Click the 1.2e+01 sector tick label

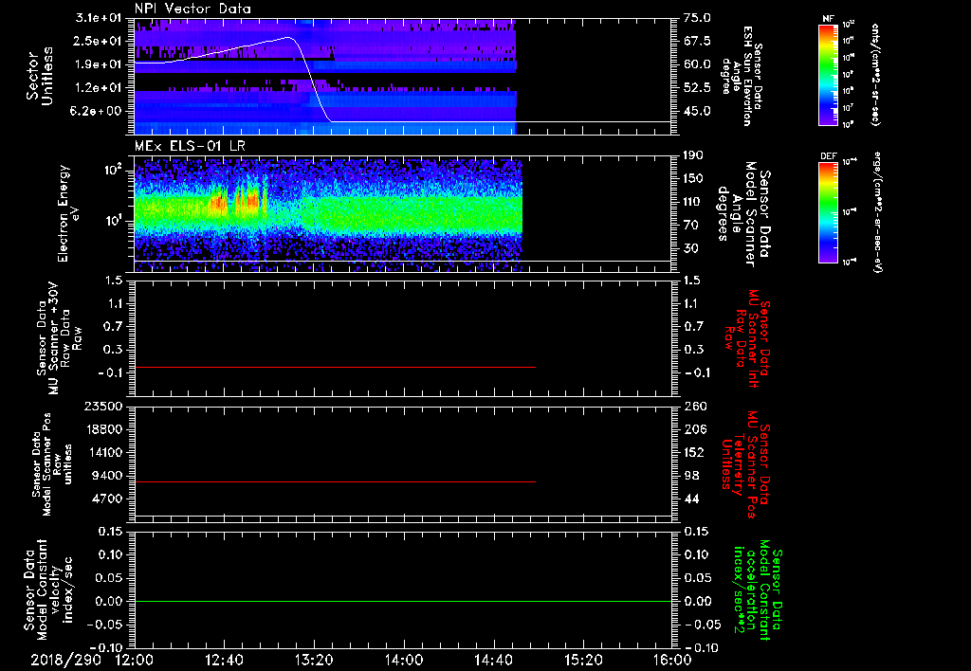pos(98,88)
